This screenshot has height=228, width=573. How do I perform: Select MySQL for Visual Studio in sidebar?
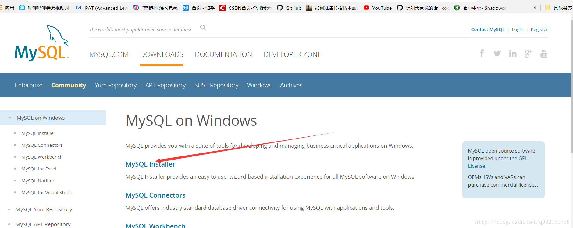(47, 193)
